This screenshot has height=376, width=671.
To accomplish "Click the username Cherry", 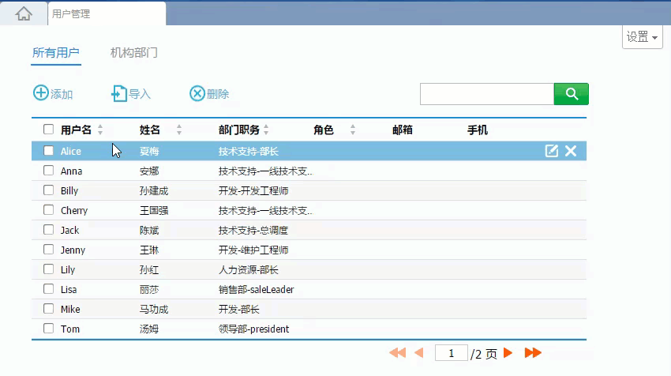I will tap(74, 210).
